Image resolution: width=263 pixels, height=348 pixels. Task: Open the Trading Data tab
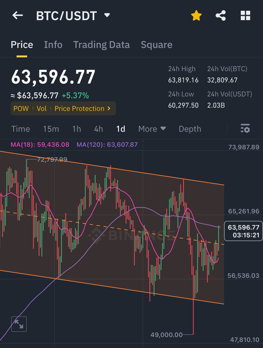(x=101, y=45)
